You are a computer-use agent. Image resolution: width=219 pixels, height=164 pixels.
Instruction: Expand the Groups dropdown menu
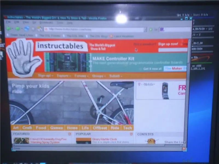[99, 76]
